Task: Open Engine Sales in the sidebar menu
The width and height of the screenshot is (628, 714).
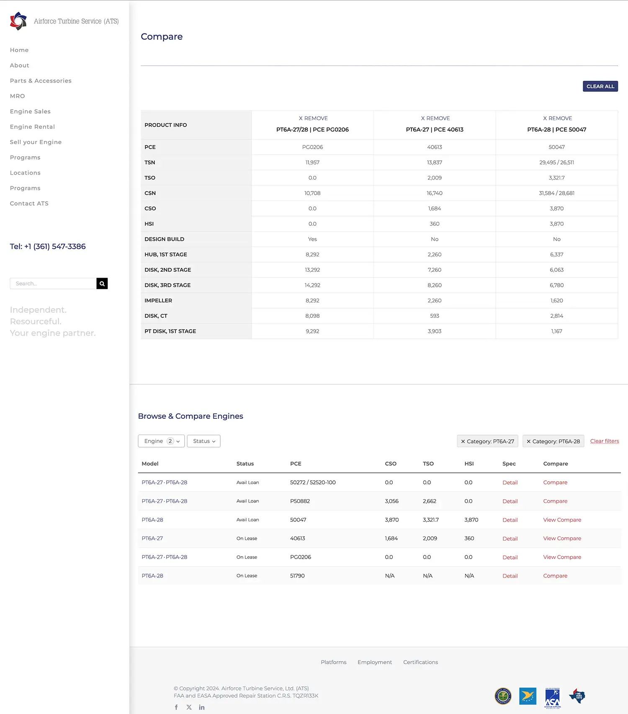Action: click(30, 111)
